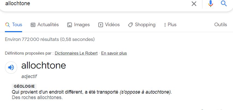Open the Images results tab

[82, 25]
